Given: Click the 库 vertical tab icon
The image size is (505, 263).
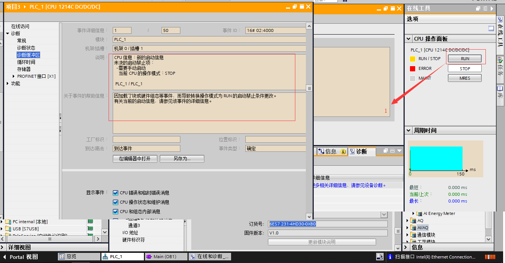Looking at the screenshot, I should coord(500,88).
